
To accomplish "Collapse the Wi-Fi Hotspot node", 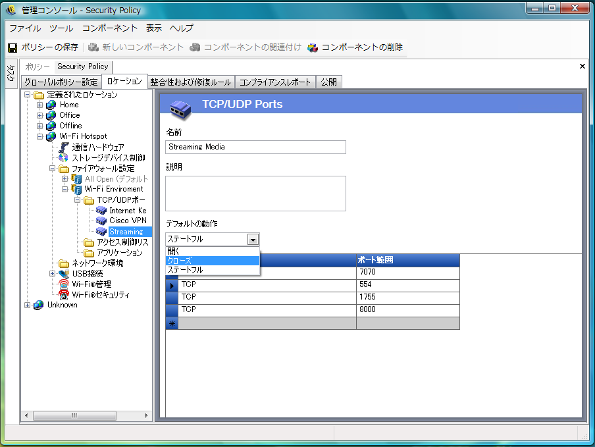I will click(x=40, y=137).
